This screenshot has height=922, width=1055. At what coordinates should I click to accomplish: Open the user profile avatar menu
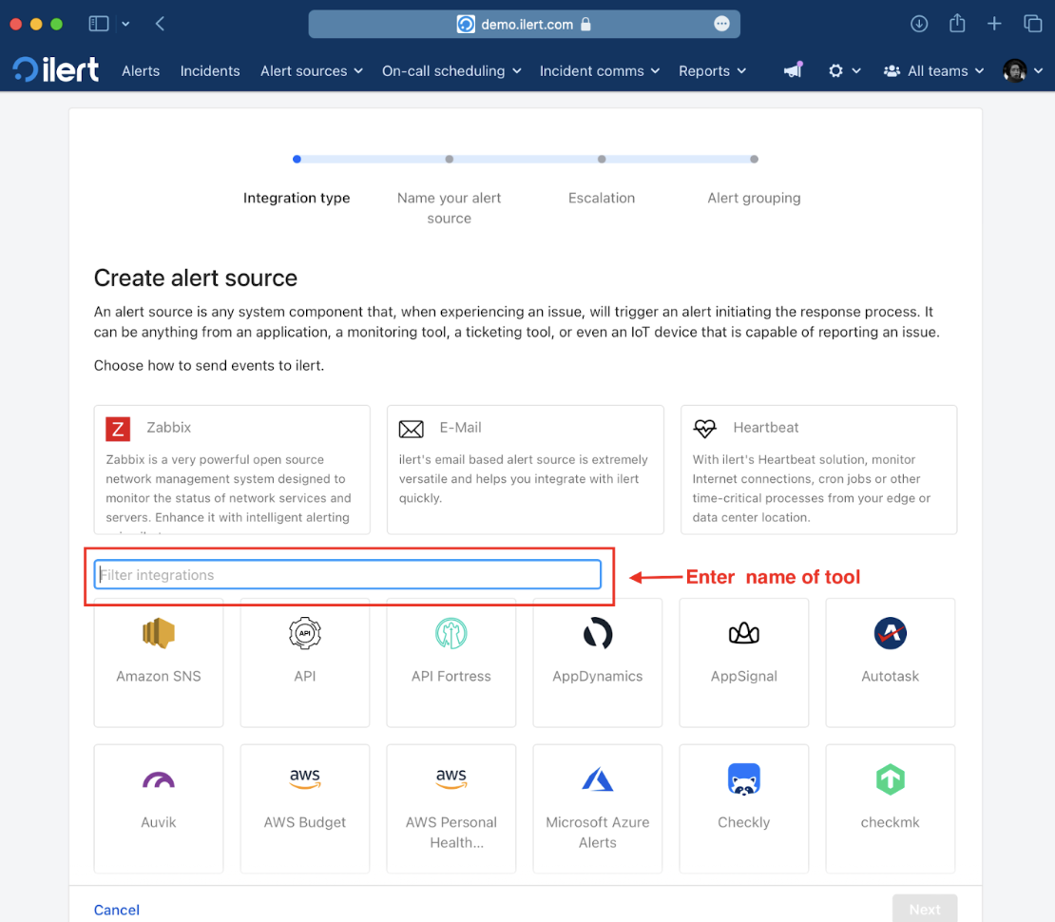pos(1022,70)
